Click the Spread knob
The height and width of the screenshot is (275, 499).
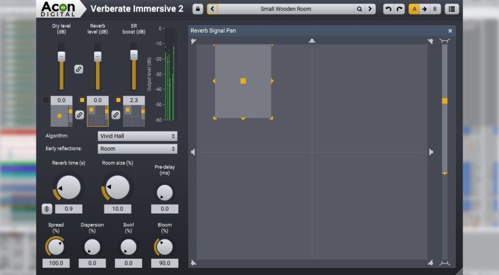pyautogui.click(x=56, y=247)
